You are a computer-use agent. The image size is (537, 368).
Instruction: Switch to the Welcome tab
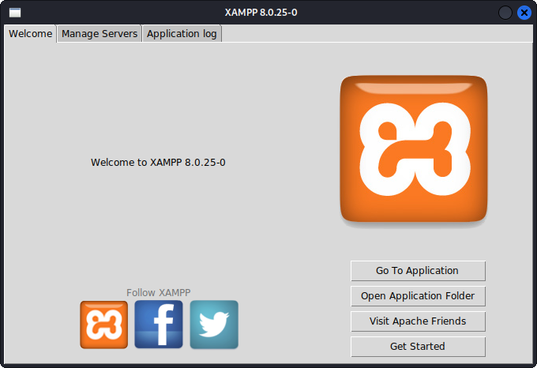click(31, 33)
